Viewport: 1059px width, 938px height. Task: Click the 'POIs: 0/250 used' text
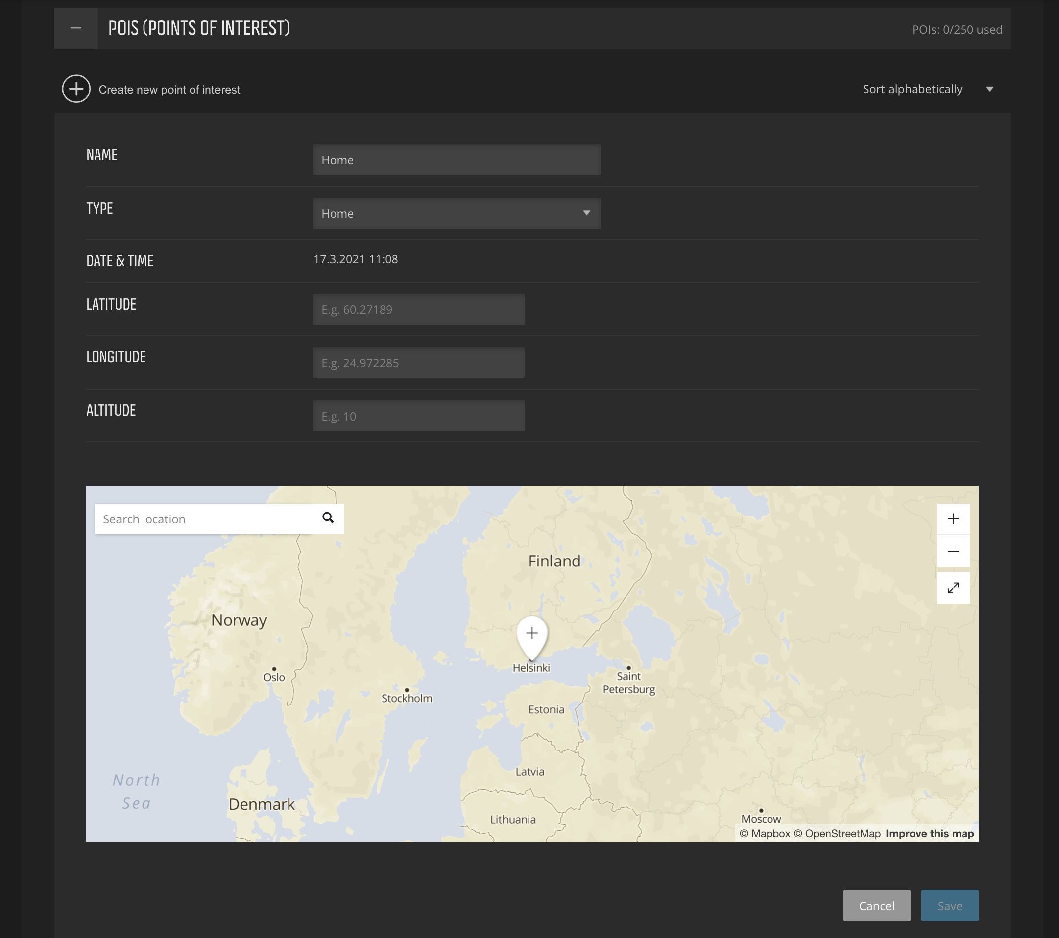click(957, 30)
